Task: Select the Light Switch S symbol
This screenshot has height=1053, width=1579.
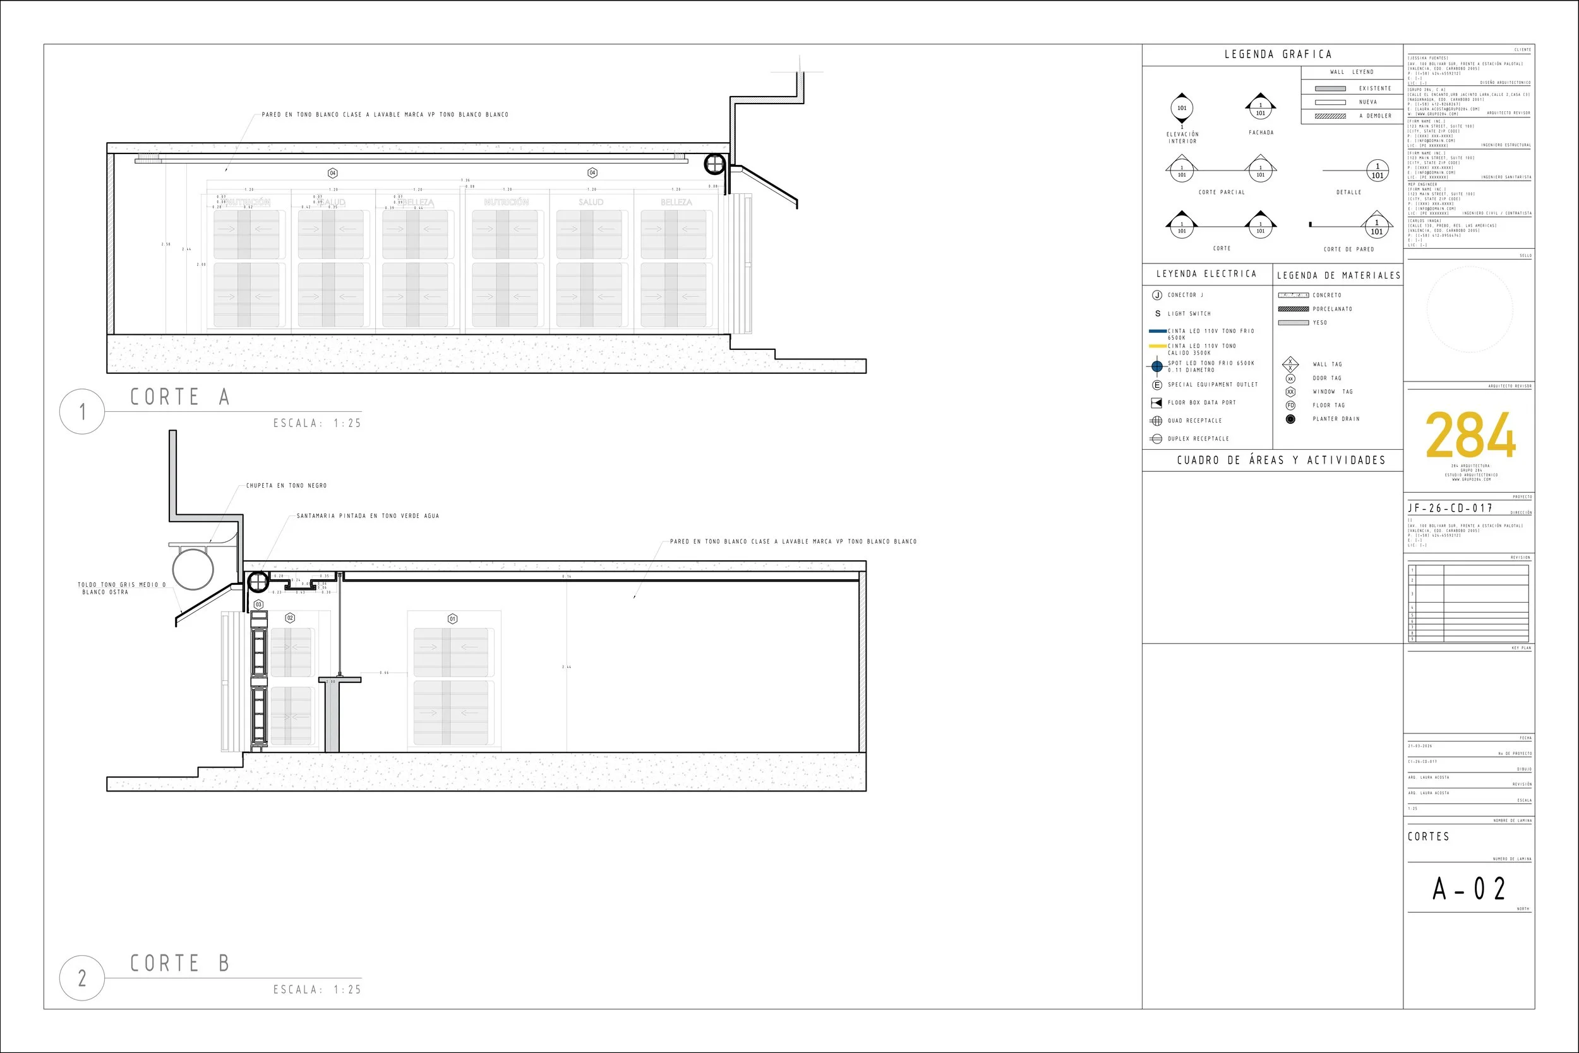Action: point(1157,313)
